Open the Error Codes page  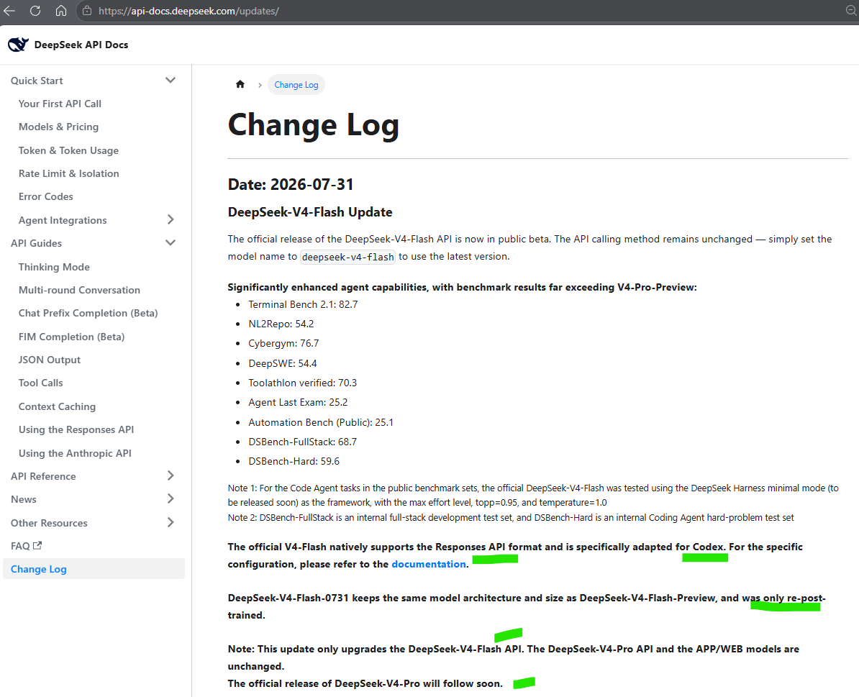click(45, 196)
